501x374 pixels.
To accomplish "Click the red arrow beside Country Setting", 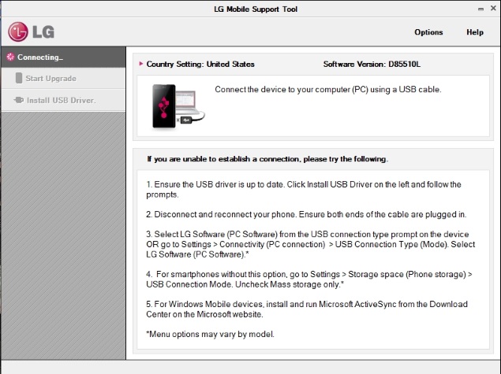I will click(x=141, y=64).
